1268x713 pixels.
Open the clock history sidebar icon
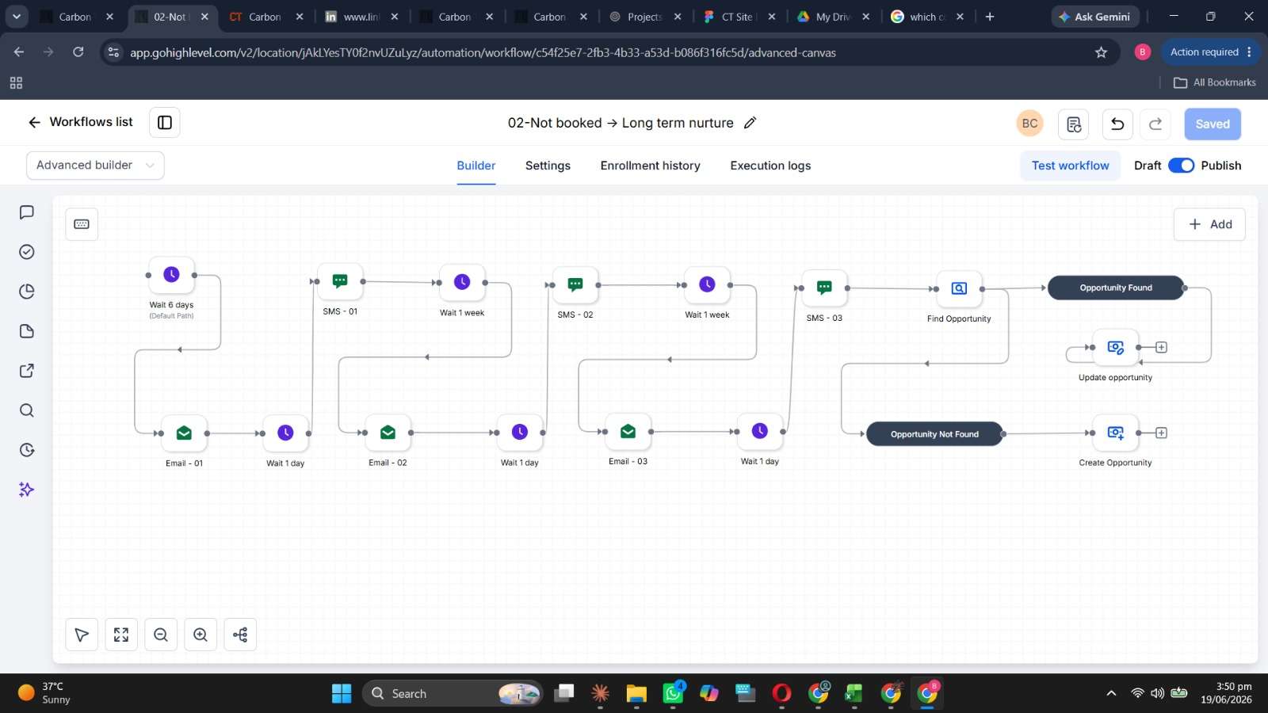click(26, 450)
